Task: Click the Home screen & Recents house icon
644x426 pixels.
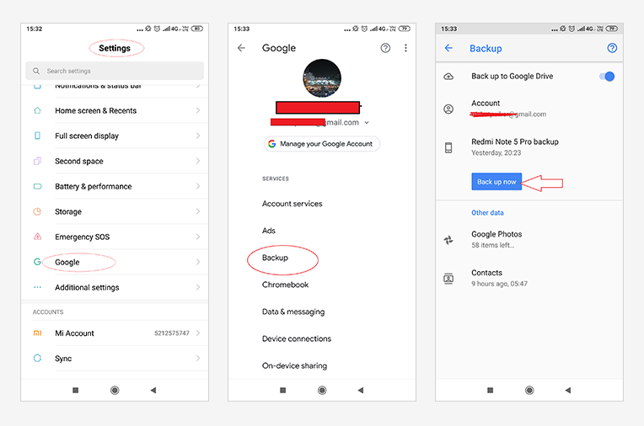Action: pyautogui.click(x=37, y=110)
